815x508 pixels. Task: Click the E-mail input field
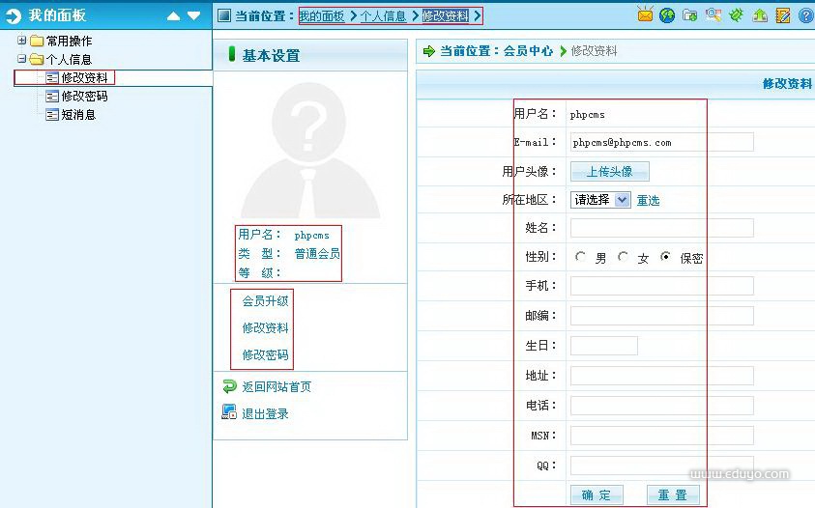[x=661, y=142]
